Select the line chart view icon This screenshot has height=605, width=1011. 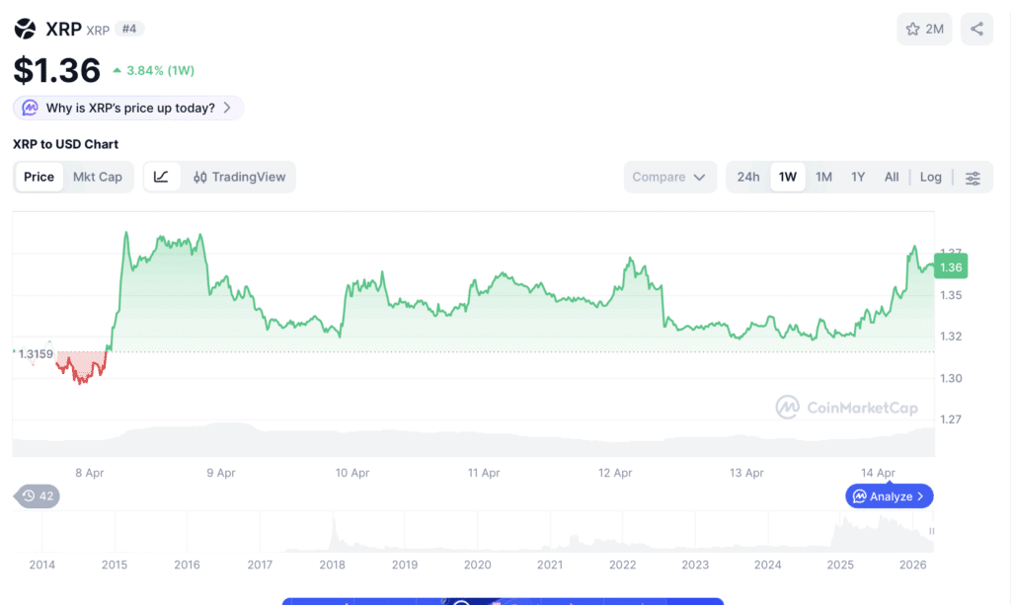161,177
